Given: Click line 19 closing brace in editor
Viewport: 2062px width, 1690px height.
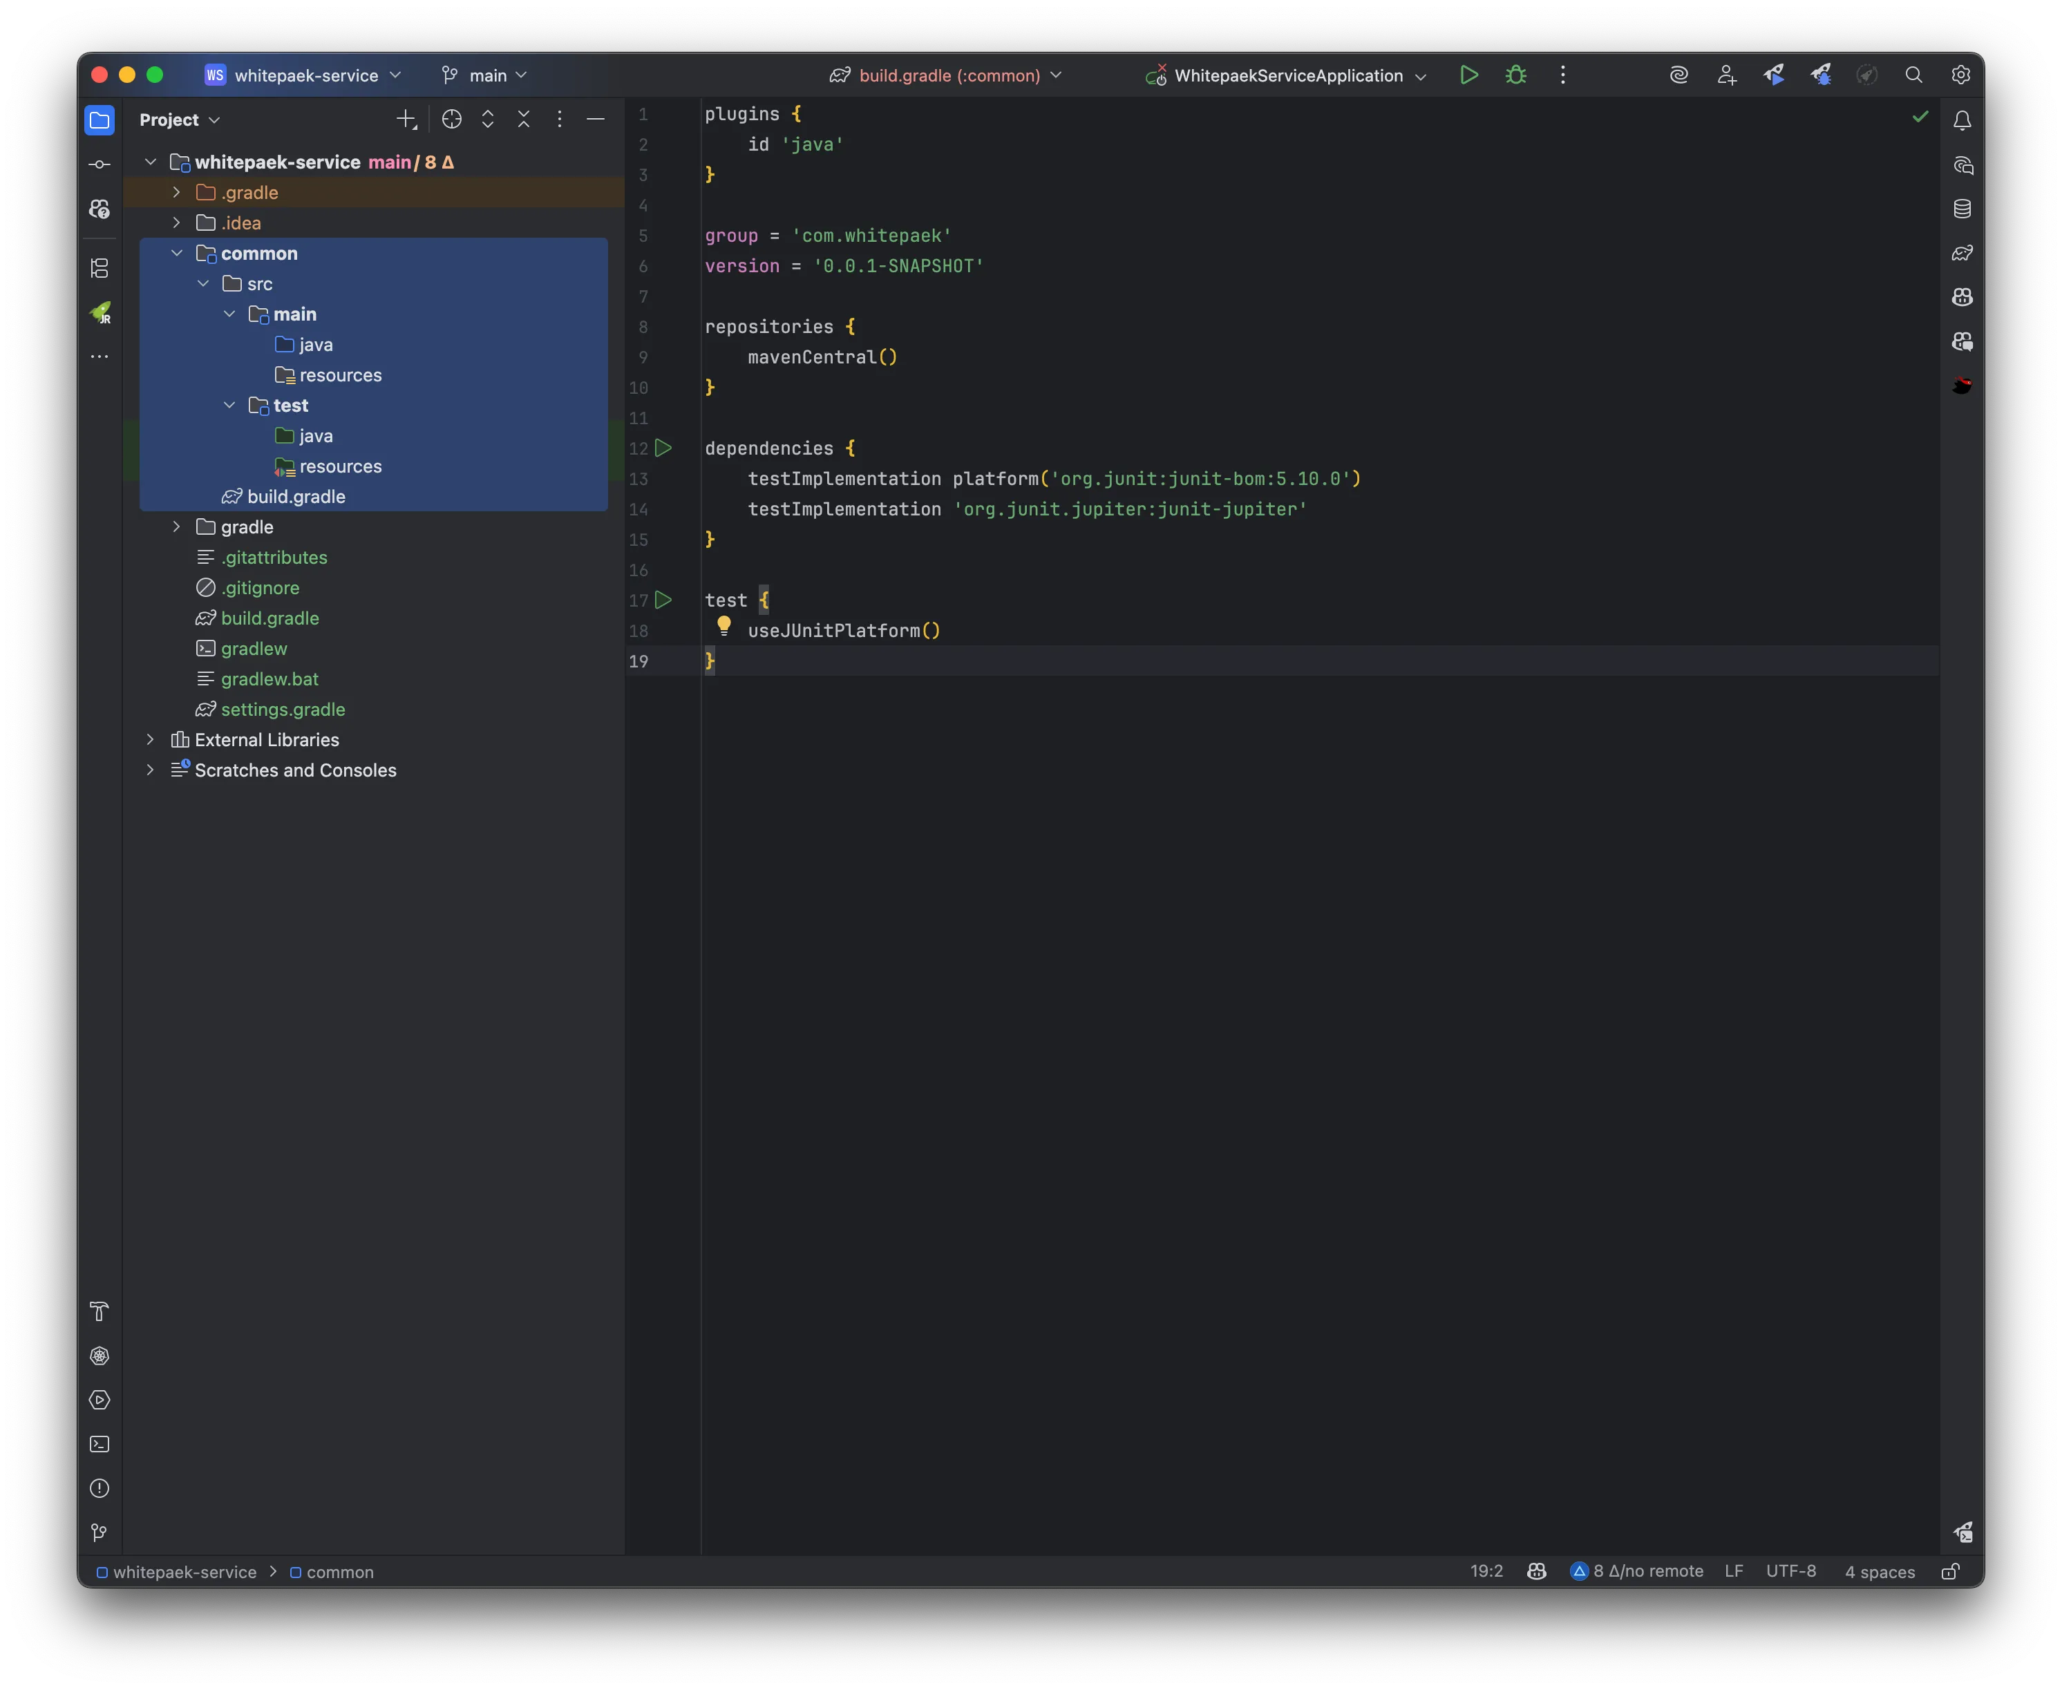Looking at the screenshot, I should [x=710, y=661].
